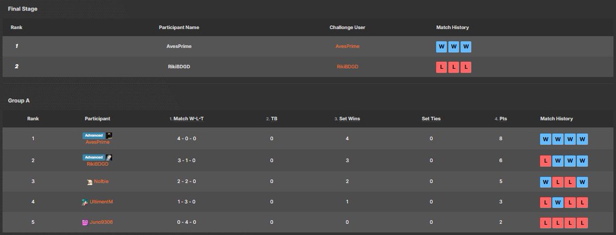Viewport: 616px width, 235px height.
Task: Click Juno9306's pink avatar icon
Action: click(85, 223)
